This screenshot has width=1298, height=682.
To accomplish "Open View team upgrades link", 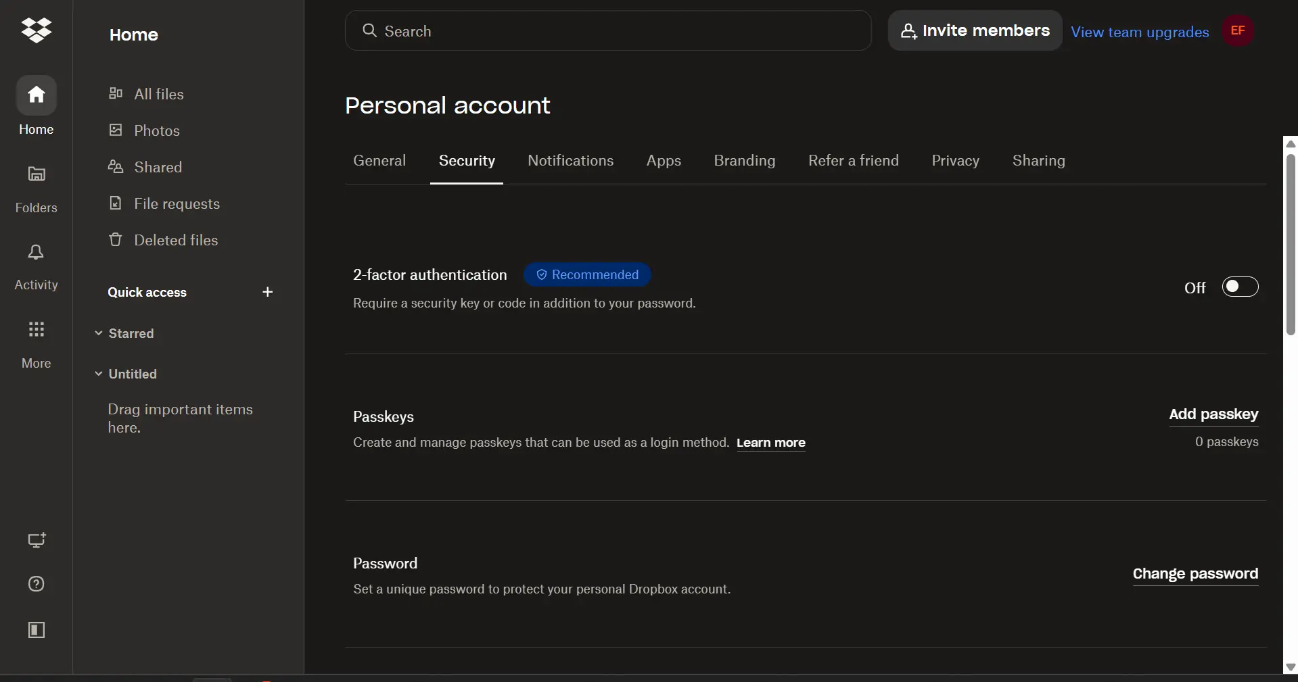I will coord(1140,32).
